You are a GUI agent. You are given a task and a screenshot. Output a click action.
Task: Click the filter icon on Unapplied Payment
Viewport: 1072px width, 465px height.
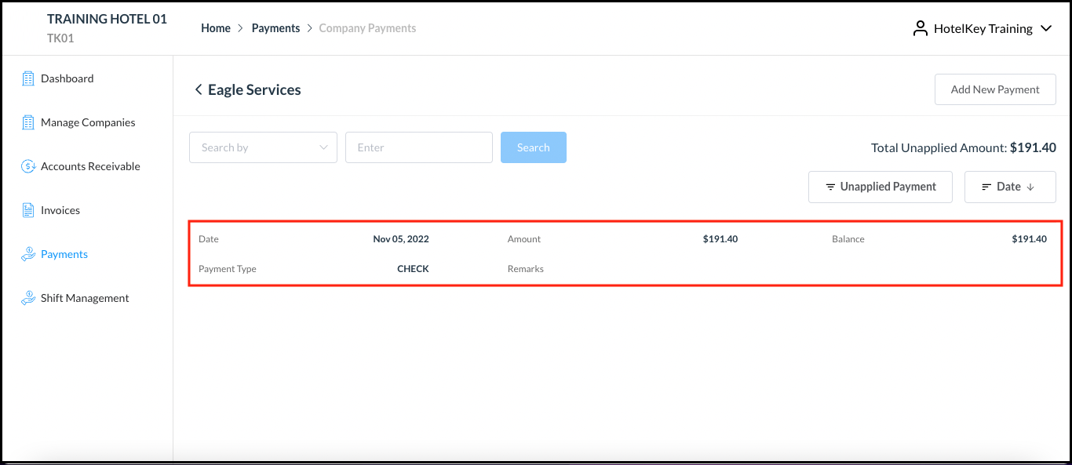[x=831, y=187]
